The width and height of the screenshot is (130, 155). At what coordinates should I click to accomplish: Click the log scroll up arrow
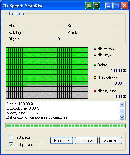(x=122, y=104)
